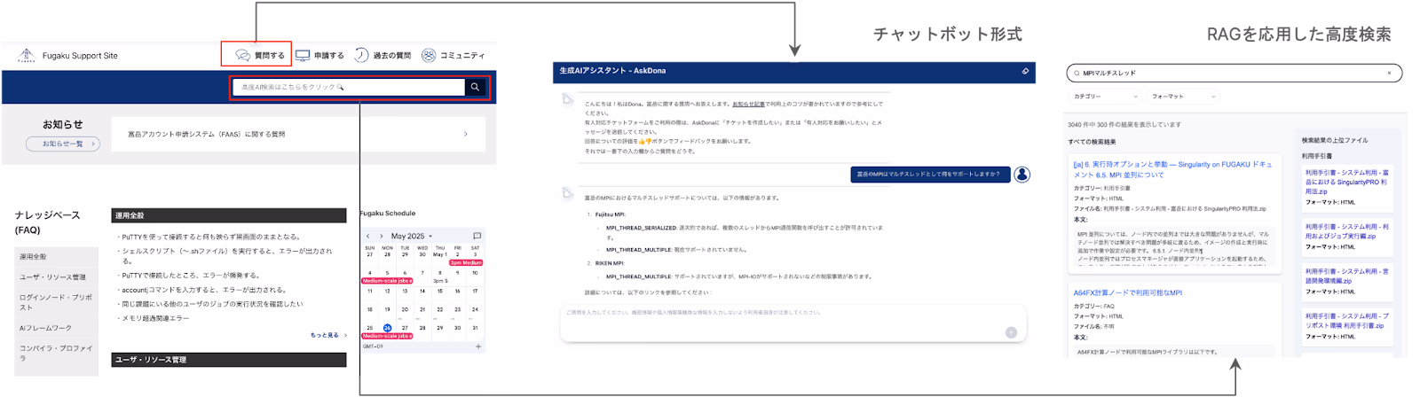The height and width of the screenshot is (397, 1420).
Task: Open the お知らせ記事 link in AskDona greeting
Action: coord(748,104)
